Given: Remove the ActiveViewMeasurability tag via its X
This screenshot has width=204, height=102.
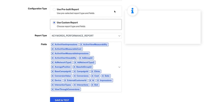Looking at the screenshot, I should coord(81,45).
